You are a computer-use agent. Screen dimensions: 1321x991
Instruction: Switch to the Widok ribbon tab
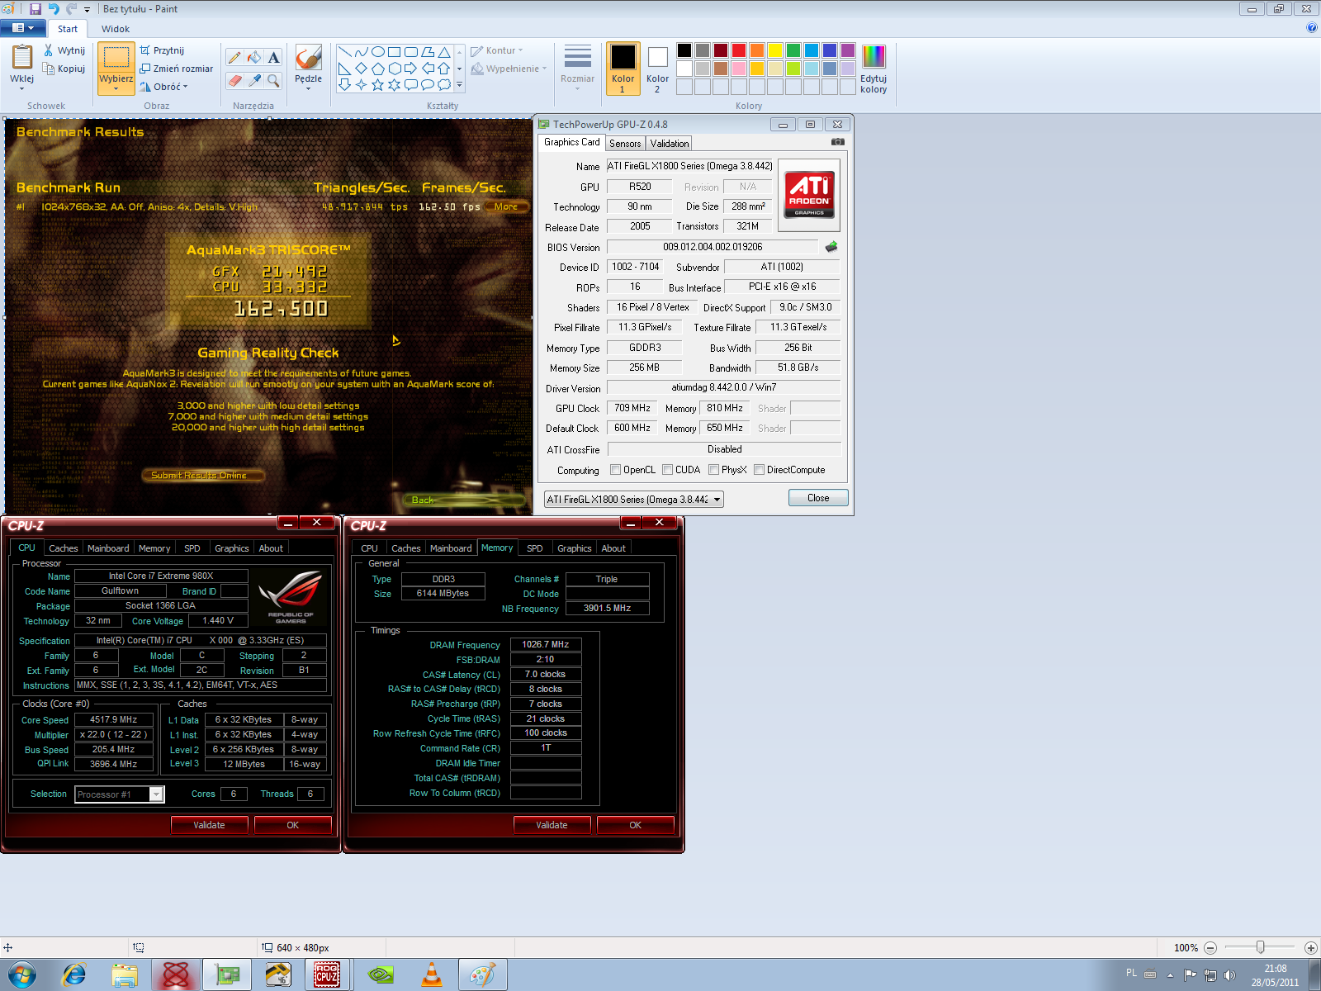[x=116, y=29]
